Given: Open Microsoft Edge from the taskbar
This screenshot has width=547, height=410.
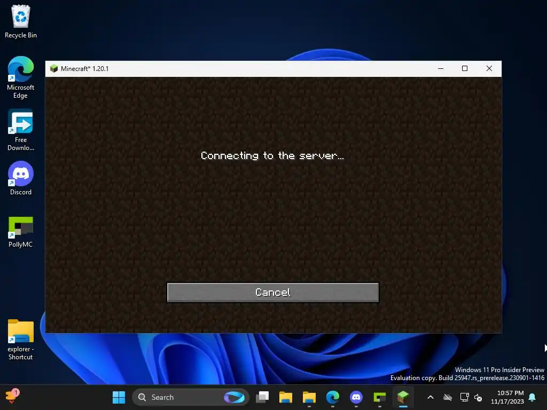Looking at the screenshot, I should coord(332,397).
